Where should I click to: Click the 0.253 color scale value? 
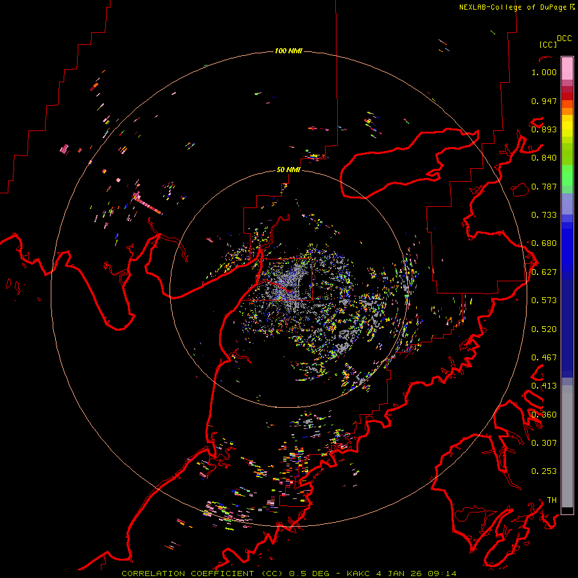pos(544,471)
